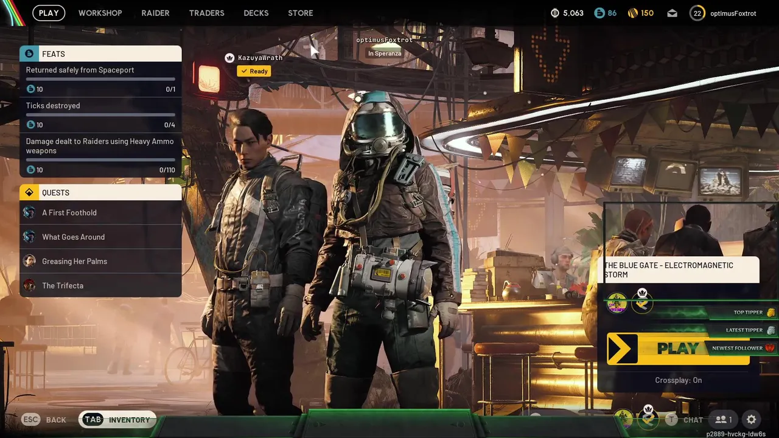Switch to the RAIDER tab
Image resolution: width=779 pixels, height=438 pixels.
coord(155,13)
